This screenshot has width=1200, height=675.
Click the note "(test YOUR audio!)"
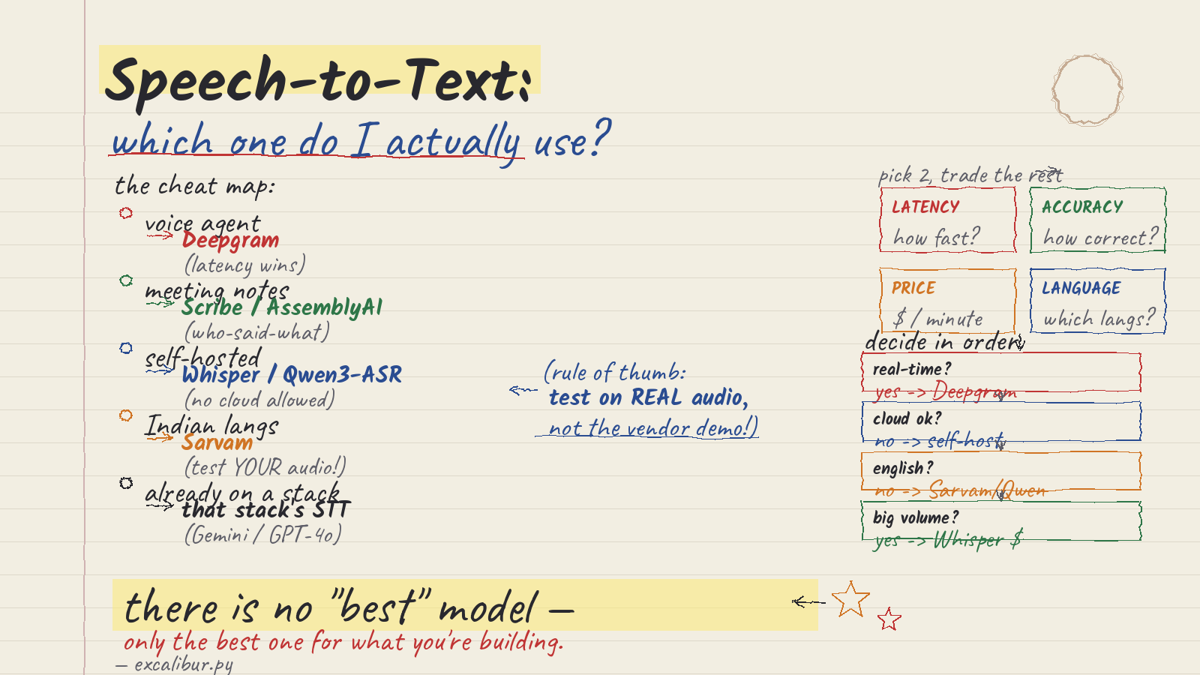coord(265,467)
